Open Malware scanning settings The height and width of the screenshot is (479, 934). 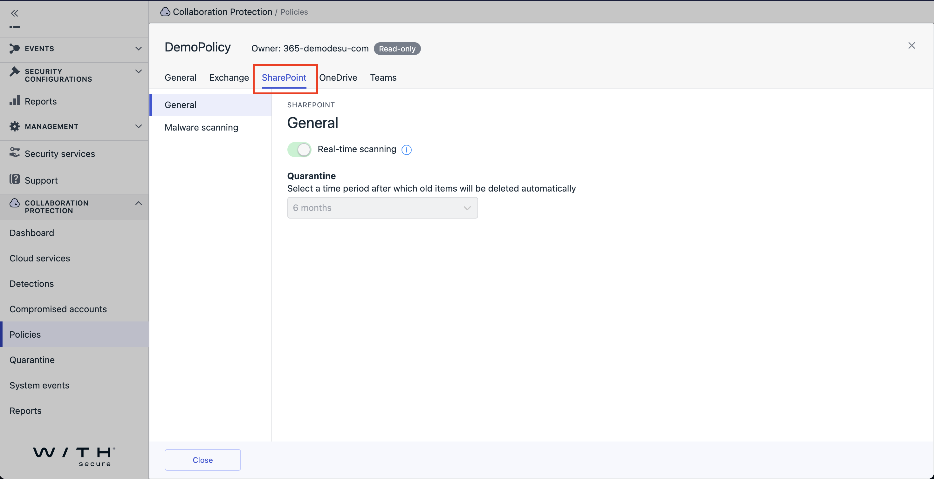[x=211, y=128]
